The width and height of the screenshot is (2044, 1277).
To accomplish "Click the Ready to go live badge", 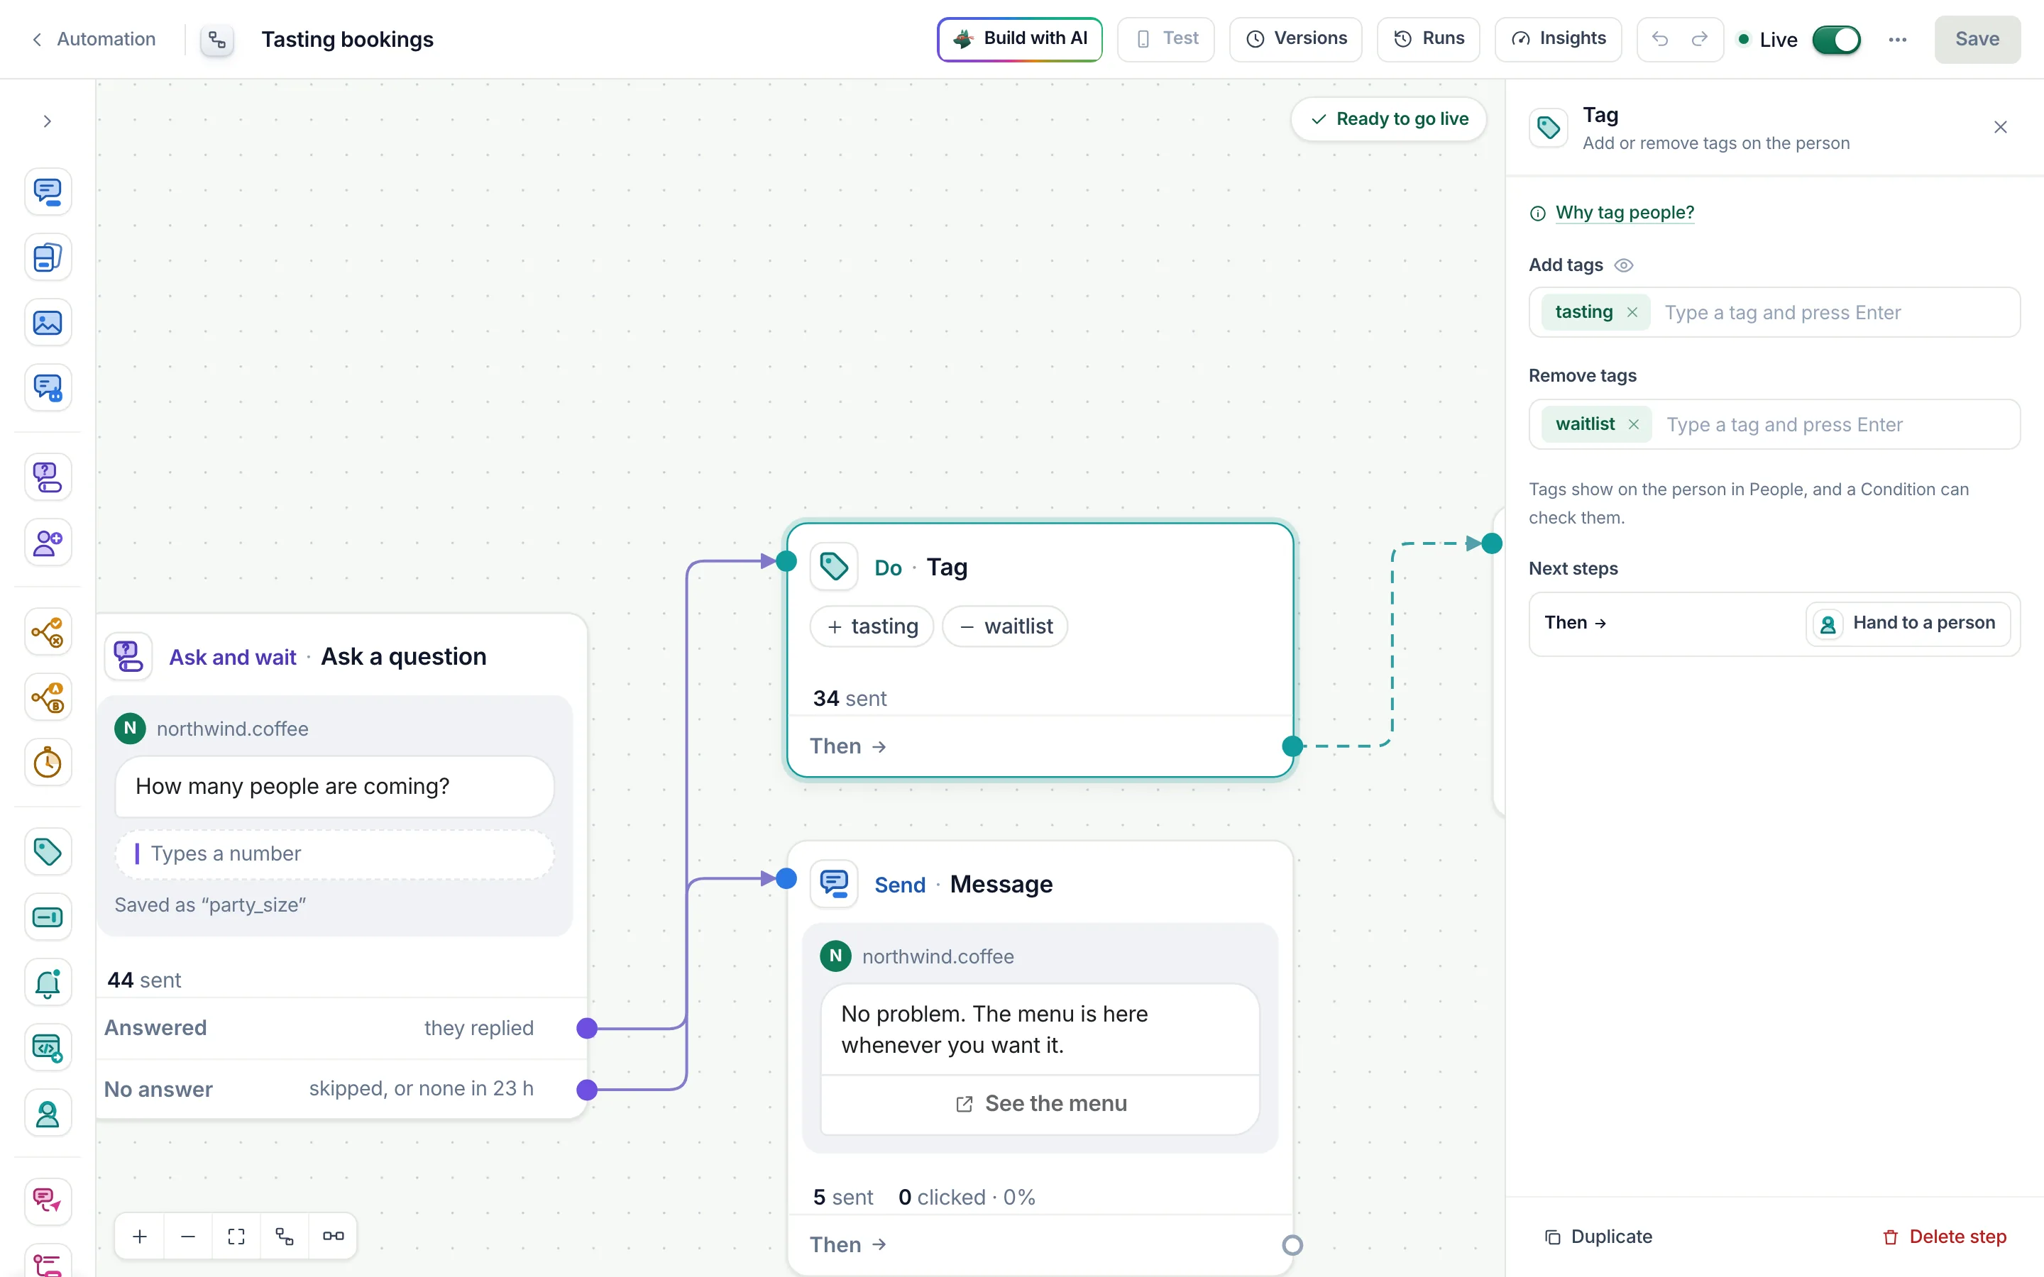I will [1388, 119].
